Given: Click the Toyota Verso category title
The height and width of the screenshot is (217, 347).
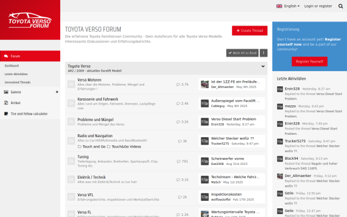Looking at the screenshot, I should [x=79, y=66].
